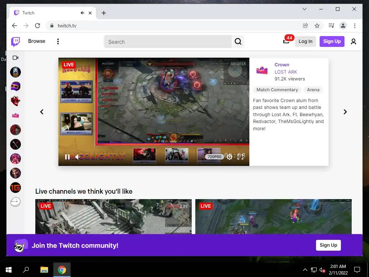
Task: Open the user account menu icon
Action: (353, 42)
